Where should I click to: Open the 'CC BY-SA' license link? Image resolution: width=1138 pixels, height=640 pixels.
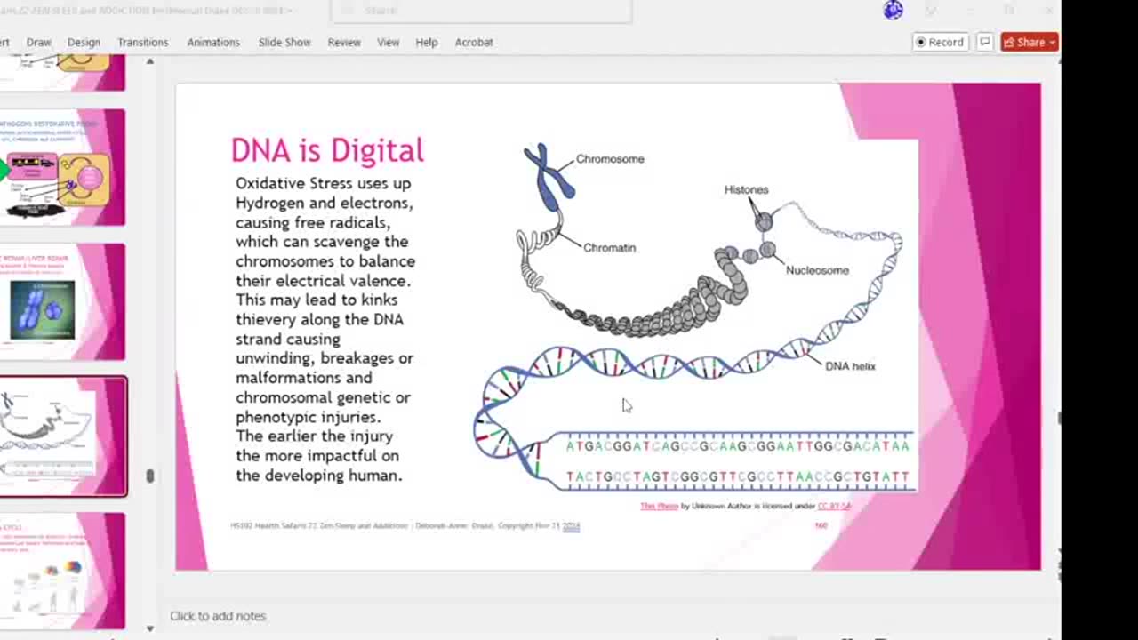(x=834, y=506)
